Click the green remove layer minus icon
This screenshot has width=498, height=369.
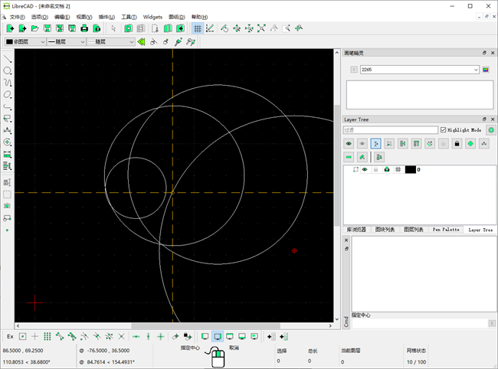[349, 157]
